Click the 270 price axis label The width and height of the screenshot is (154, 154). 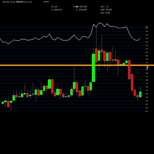tap(147, 101)
